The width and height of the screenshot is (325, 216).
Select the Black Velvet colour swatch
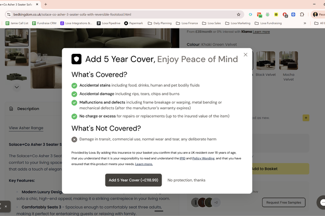tap(266, 61)
